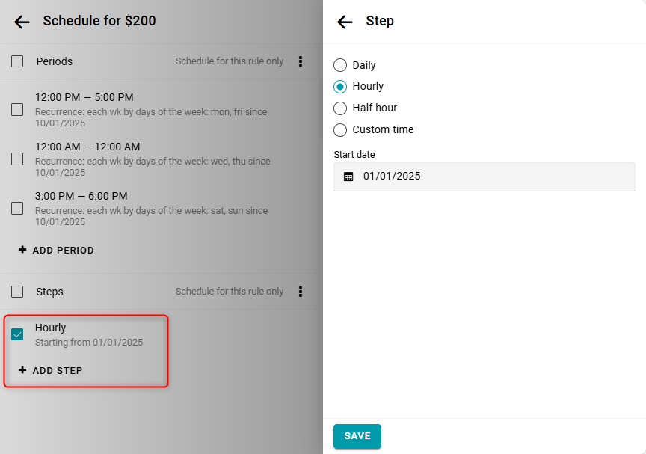
Task: Select the Half-hour radio option
Action: pyautogui.click(x=340, y=108)
